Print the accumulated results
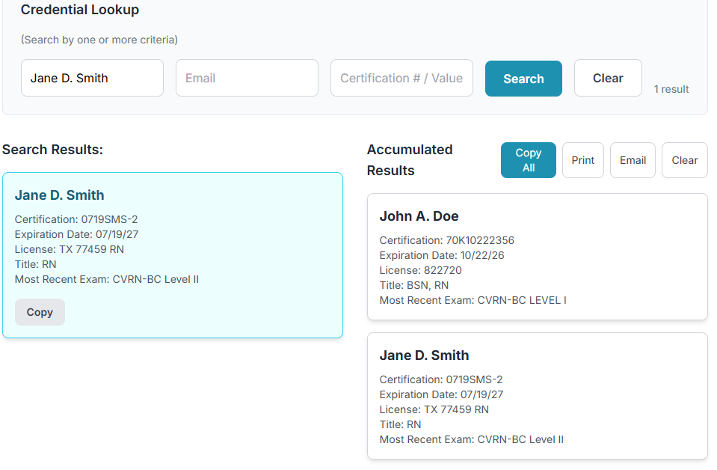The height and width of the screenshot is (470, 717). (582, 160)
